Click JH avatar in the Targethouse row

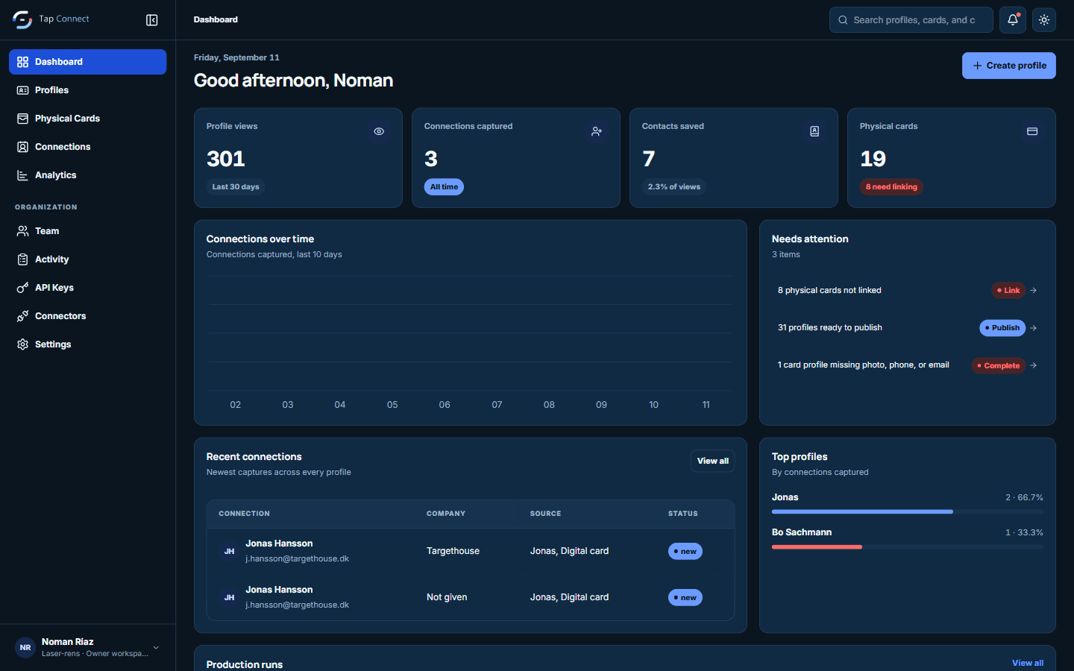tap(229, 552)
